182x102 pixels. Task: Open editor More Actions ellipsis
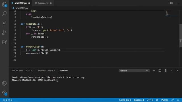[x=177, y=3]
